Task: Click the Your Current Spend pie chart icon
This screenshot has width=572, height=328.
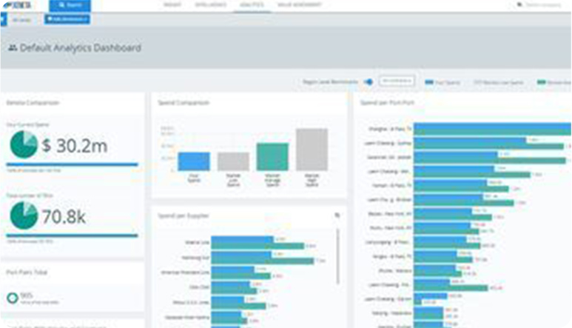Action: pos(24,144)
